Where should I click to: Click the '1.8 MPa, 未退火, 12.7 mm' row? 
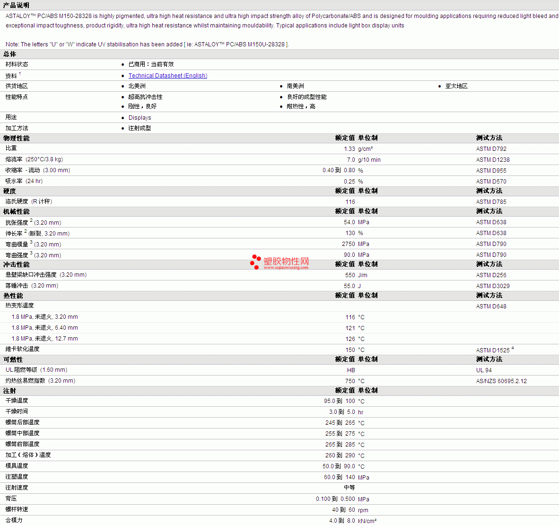[44, 339]
